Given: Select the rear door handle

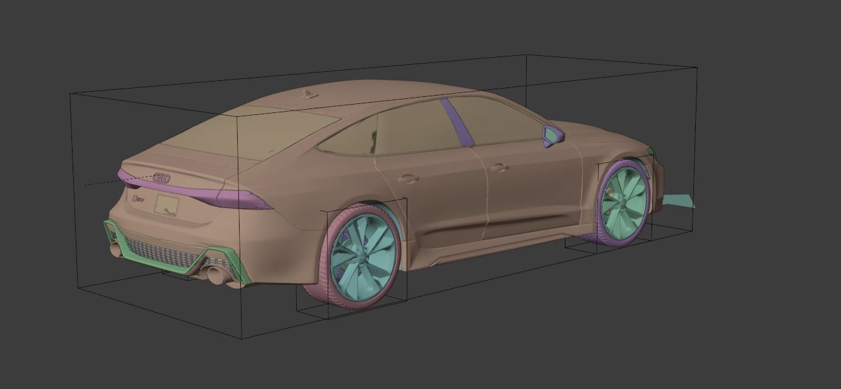Looking at the screenshot, I should [x=408, y=178].
